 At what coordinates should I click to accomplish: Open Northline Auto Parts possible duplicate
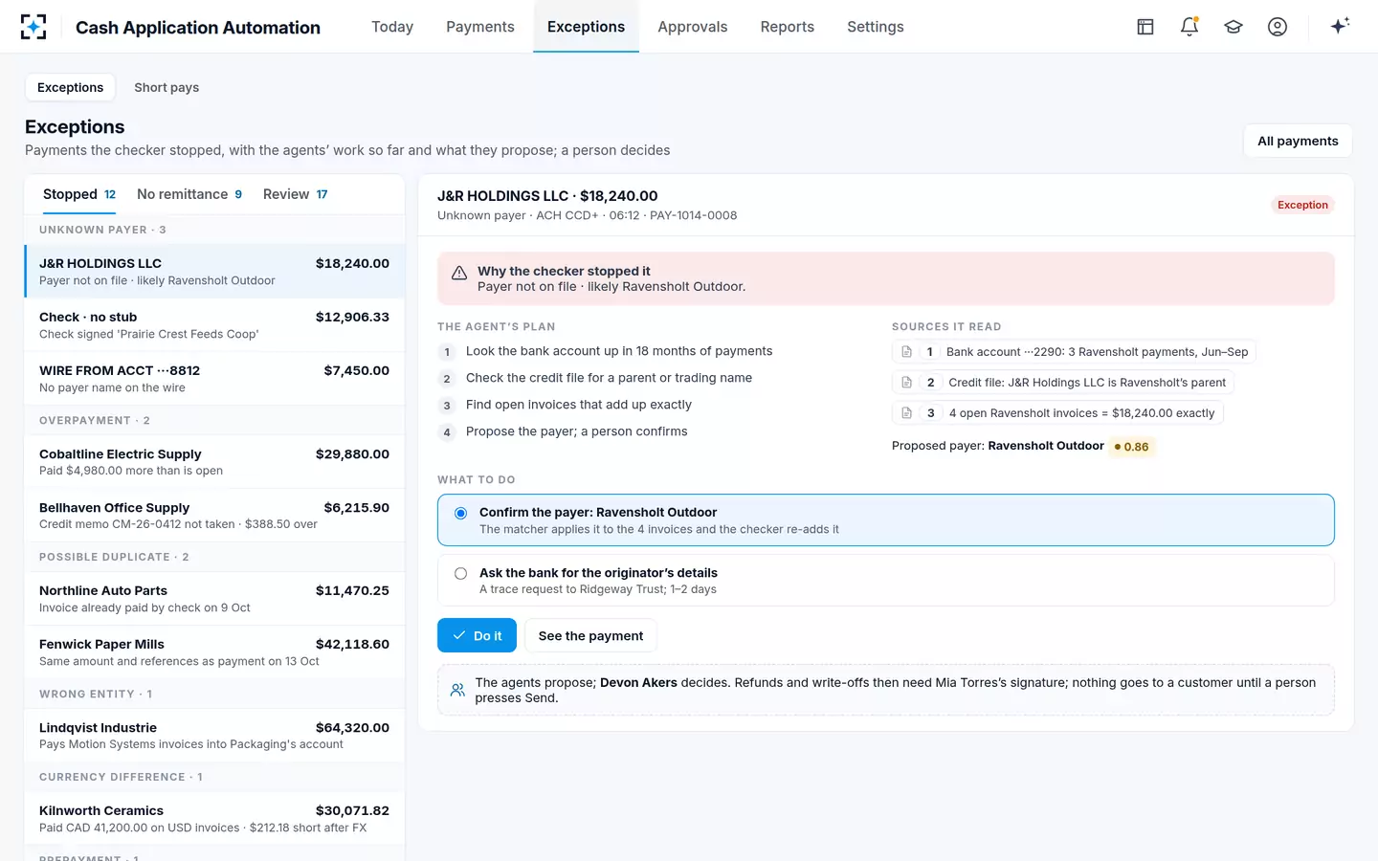214,599
